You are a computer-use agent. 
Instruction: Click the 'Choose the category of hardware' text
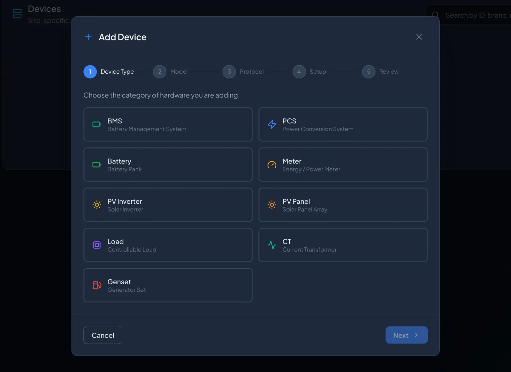[161, 95]
